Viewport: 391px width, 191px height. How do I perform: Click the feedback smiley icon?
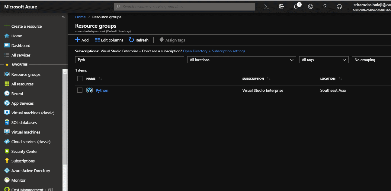(339, 7)
